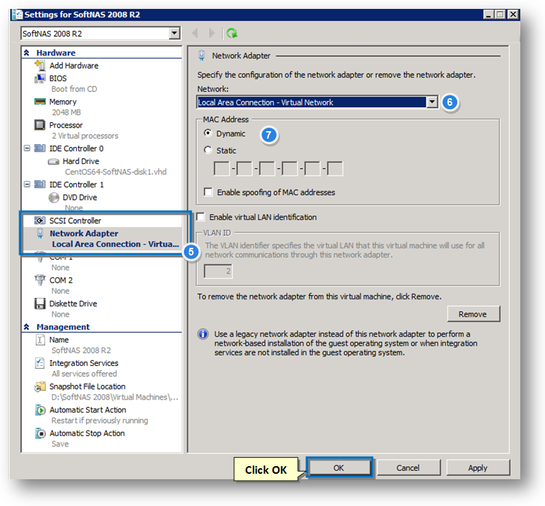Click 'Local Area Connection - Virtua...' tree text
The image size is (545, 506).
tap(115, 244)
